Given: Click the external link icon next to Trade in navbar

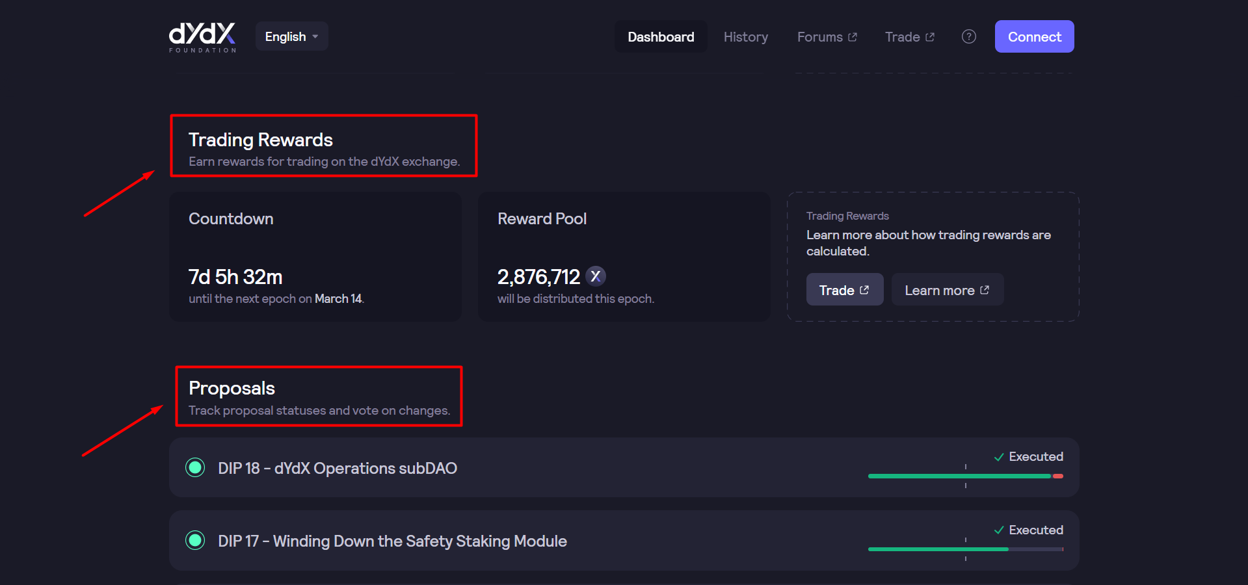Looking at the screenshot, I should click(930, 37).
